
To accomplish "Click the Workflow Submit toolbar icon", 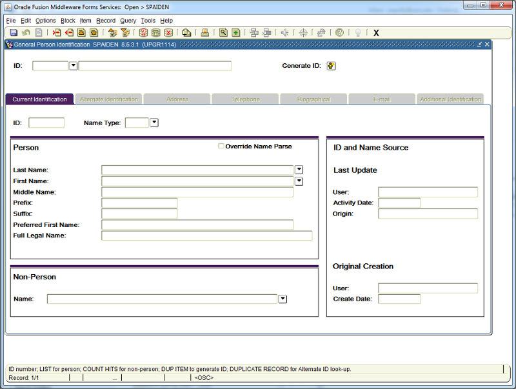I will tap(254, 33).
